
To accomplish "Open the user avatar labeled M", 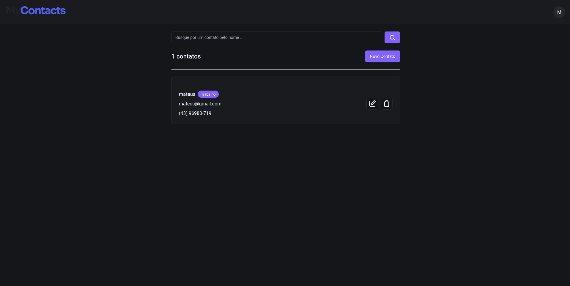I will point(559,12).
